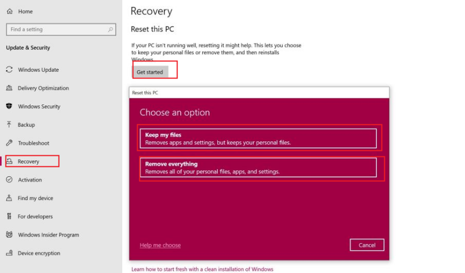Image resolution: width=465 pixels, height=273 pixels.
Task: Click the Windows Insider Program icon
Action: [9, 234]
